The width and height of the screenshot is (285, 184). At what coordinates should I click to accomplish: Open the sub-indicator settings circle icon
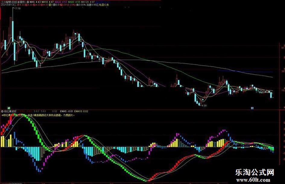coord(2,111)
